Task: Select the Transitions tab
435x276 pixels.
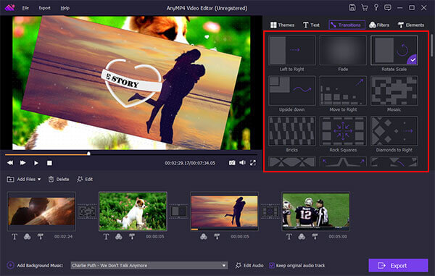Action: click(347, 25)
